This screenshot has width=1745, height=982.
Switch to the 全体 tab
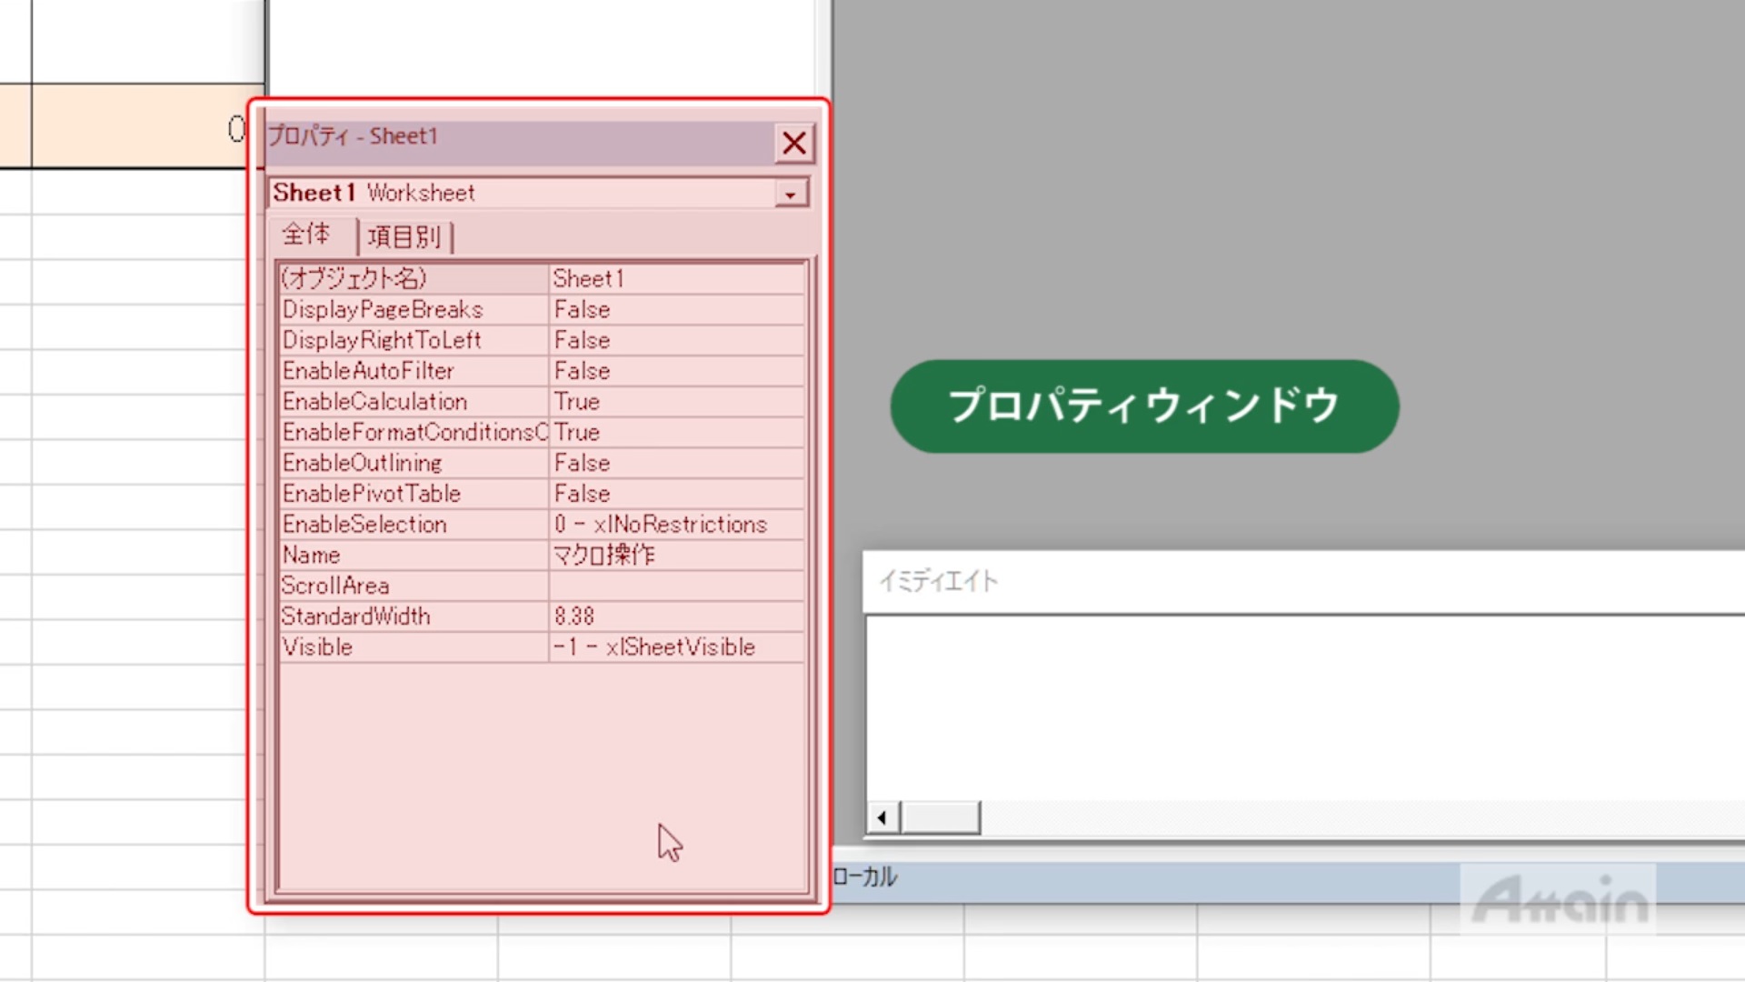click(306, 235)
